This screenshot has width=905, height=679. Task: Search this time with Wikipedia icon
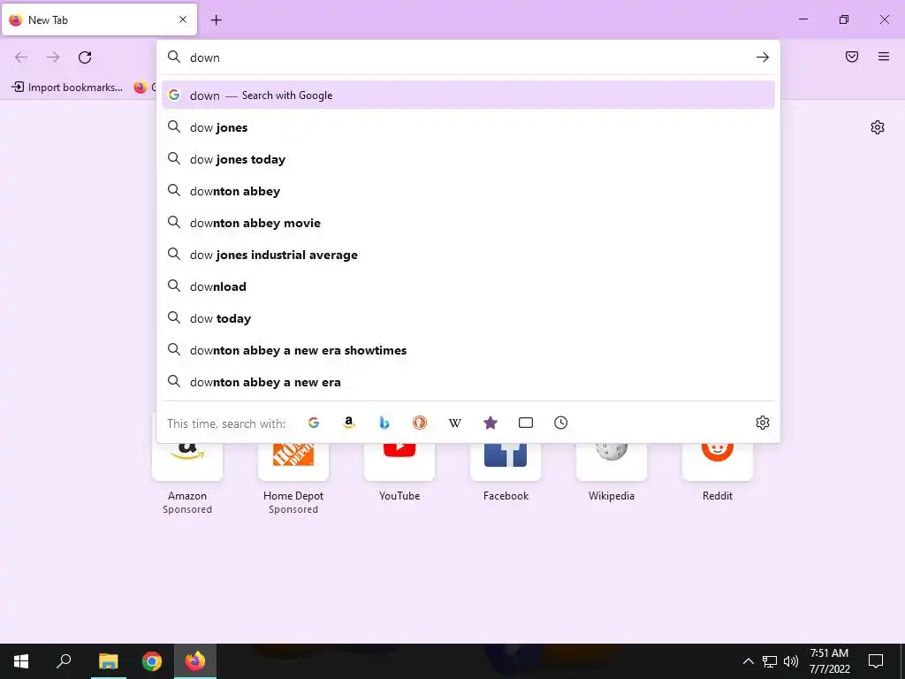tap(455, 423)
